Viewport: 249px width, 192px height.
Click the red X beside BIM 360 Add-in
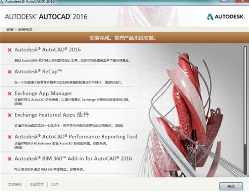point(10,159)
